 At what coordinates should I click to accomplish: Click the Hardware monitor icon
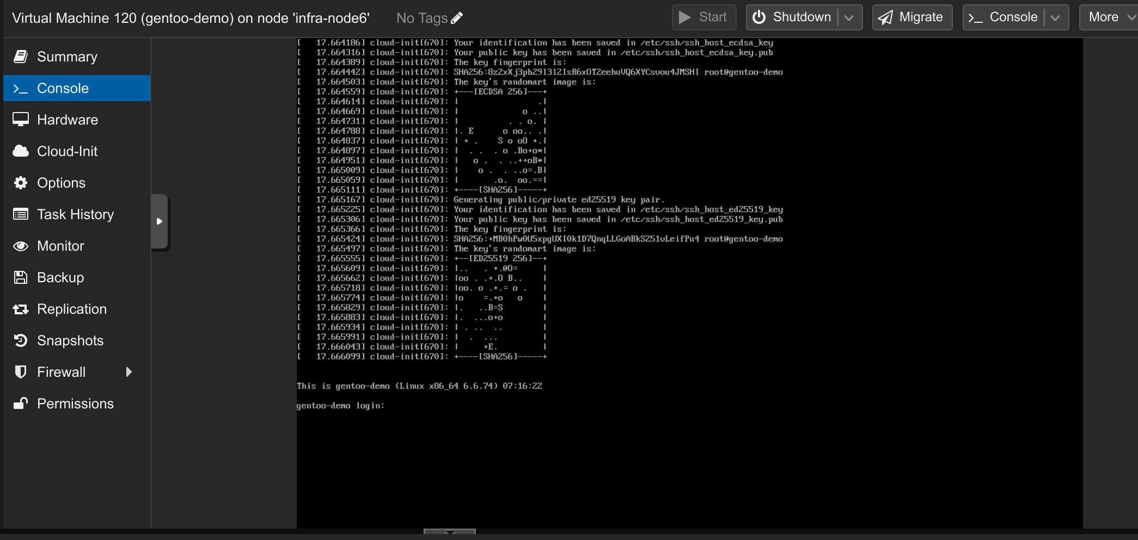point(21,120)
